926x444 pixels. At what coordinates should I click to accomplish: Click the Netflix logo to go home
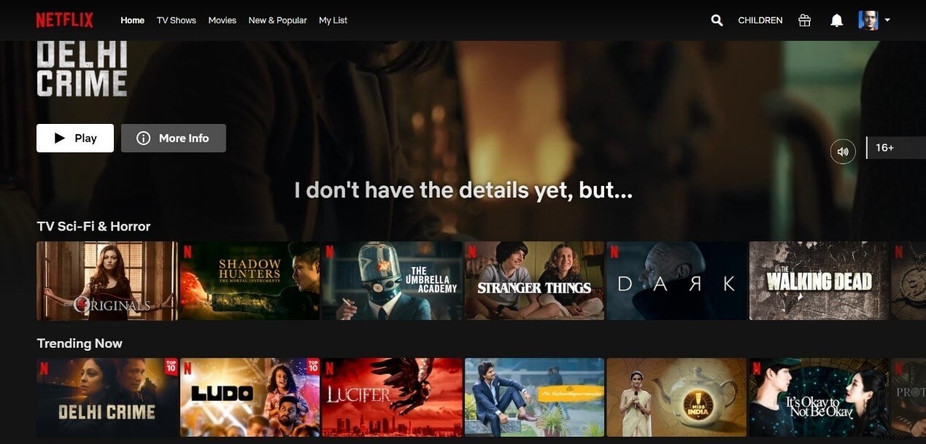[64, 20]
